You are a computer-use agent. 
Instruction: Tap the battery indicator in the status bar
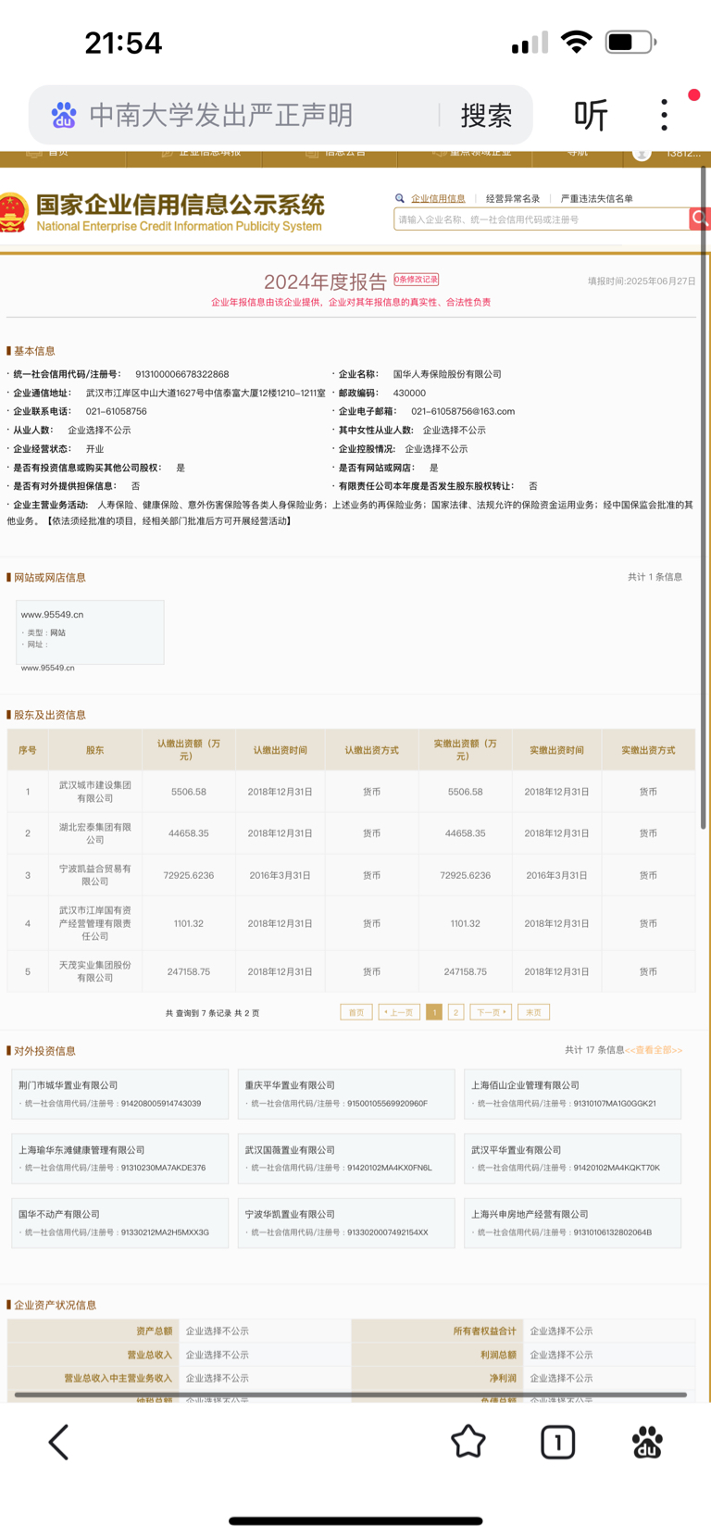coord(630,42)
